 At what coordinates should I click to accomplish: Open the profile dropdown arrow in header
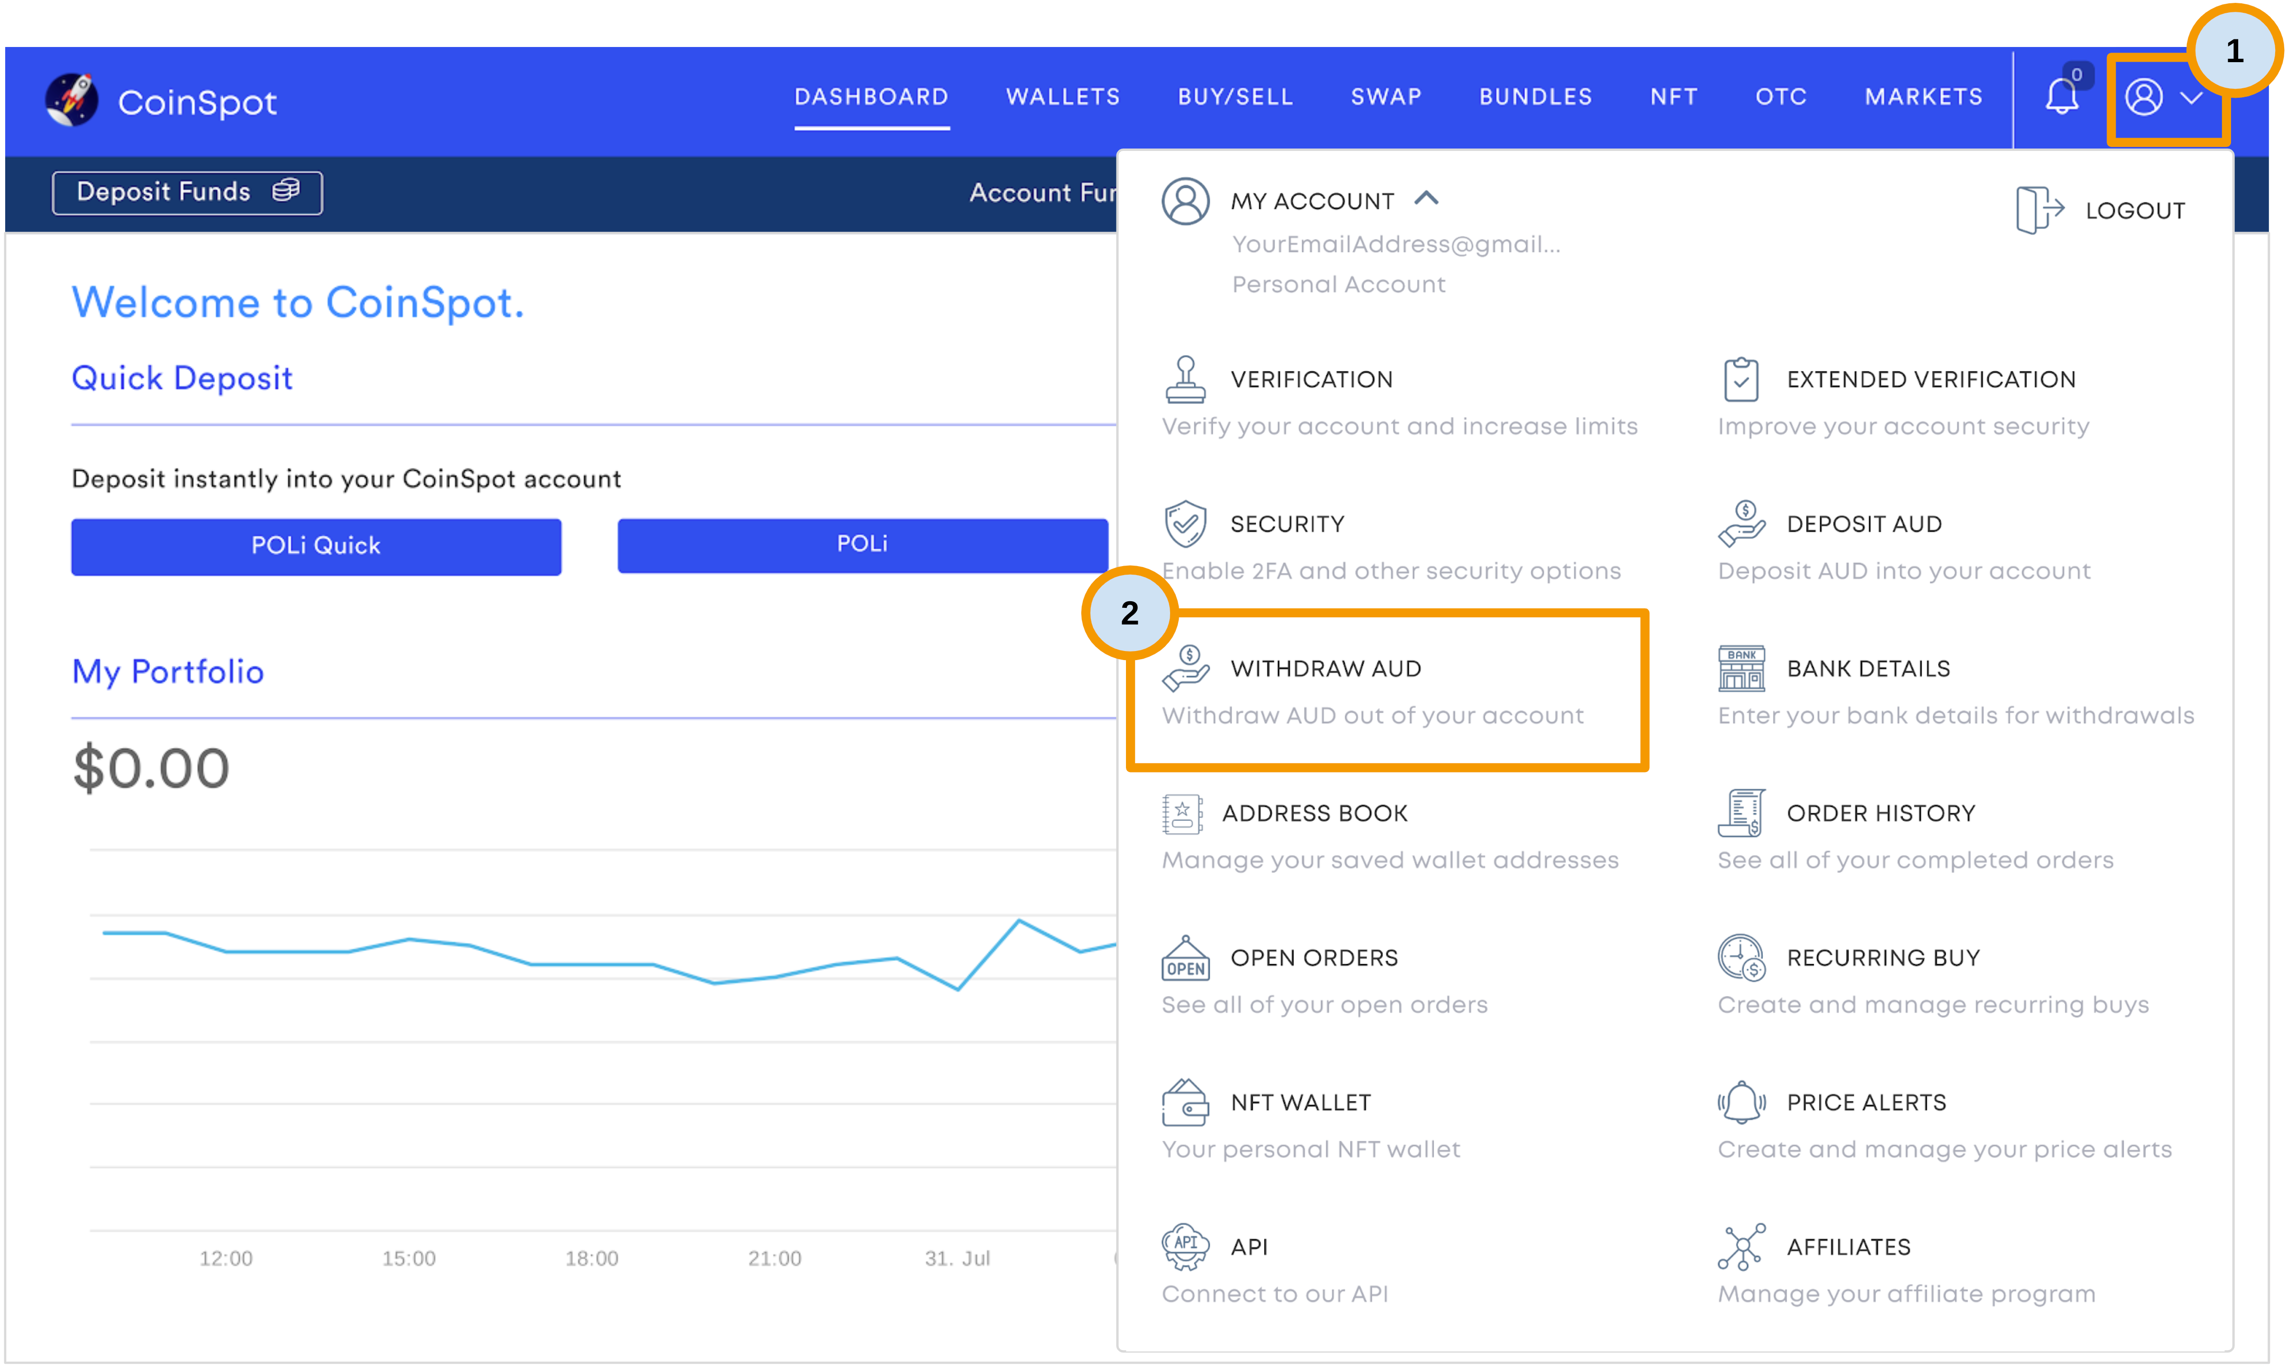click(2190, 98)
